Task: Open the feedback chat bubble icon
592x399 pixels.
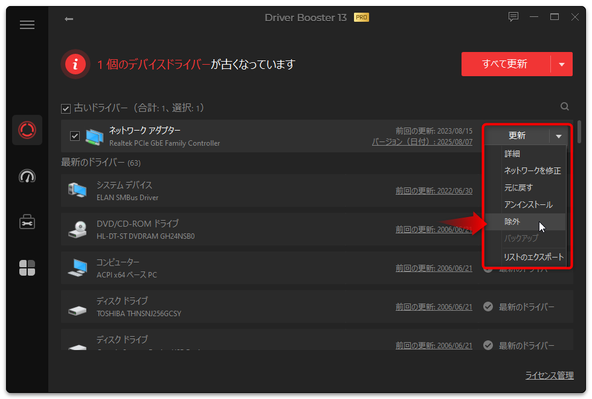Action: 513,17
